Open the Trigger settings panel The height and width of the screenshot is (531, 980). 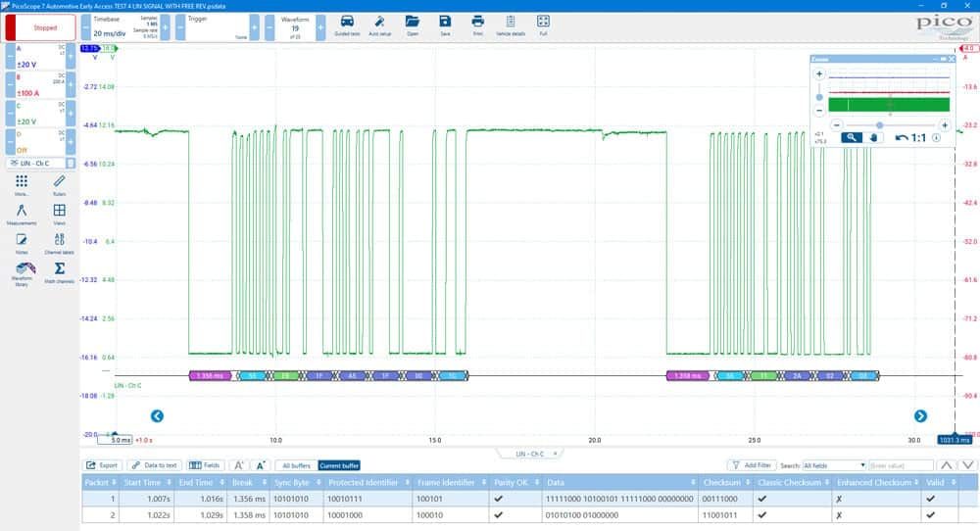pos(217,28)
